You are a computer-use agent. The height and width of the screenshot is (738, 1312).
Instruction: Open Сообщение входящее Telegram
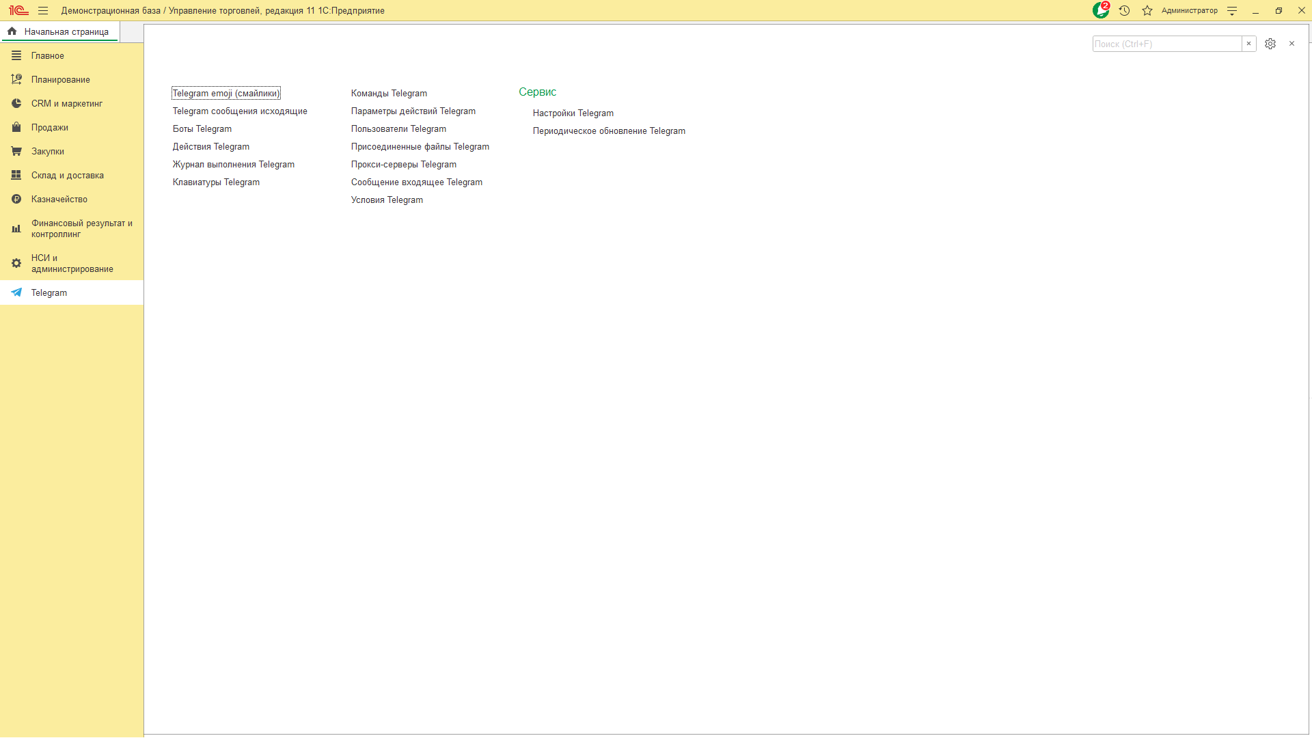[417, 182]
